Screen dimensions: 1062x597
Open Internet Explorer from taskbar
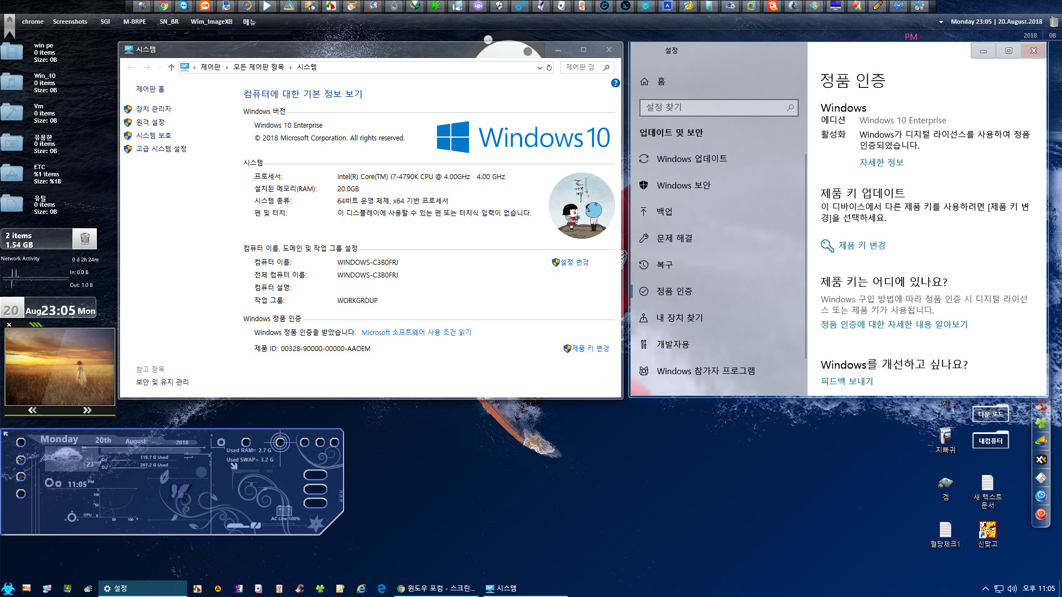pos(361,589)
